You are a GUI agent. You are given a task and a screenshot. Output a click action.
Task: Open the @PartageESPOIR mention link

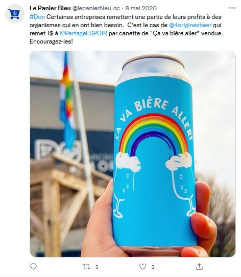coord(83,33)
